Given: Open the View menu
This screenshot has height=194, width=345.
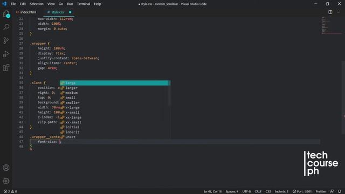Looking at the screenshot, I should tap(51, 4).
